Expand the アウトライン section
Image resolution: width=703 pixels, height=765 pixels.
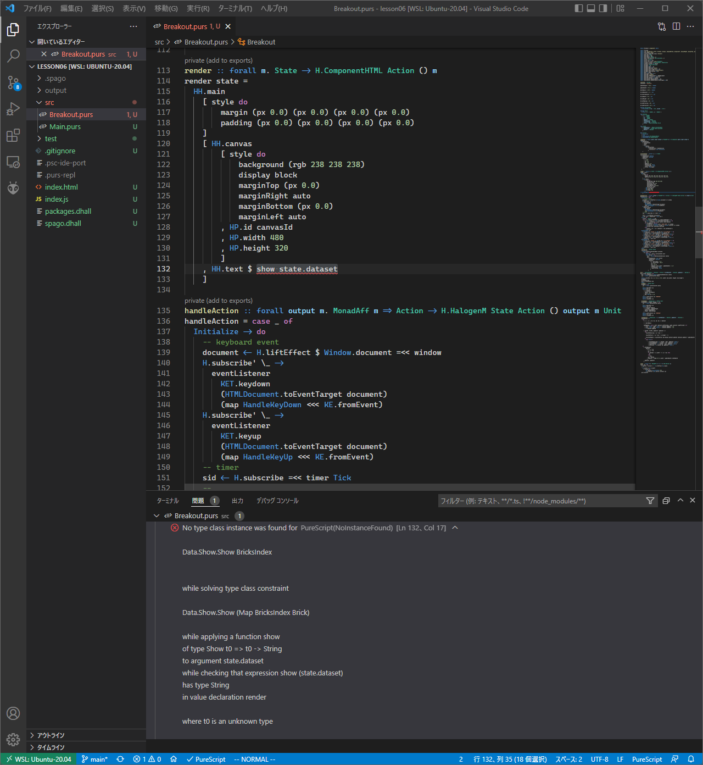51,735
